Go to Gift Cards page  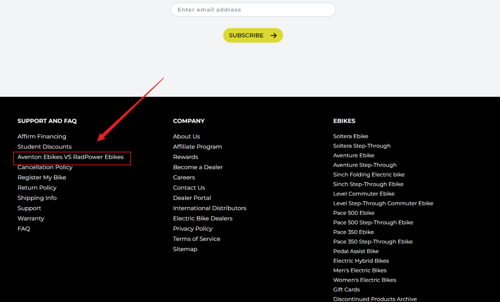[347, 289]
